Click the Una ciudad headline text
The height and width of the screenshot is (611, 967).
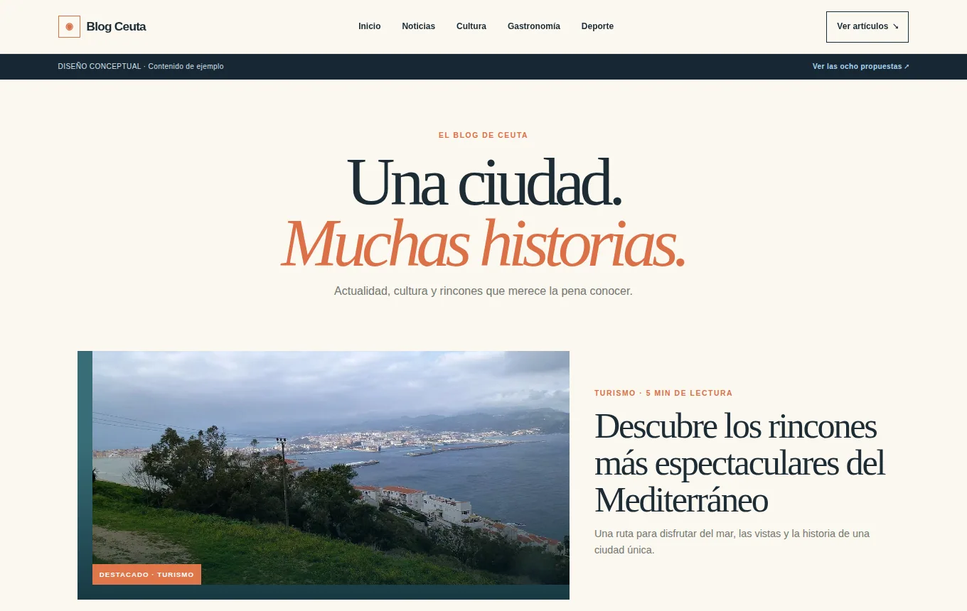(x=484, y=183)
